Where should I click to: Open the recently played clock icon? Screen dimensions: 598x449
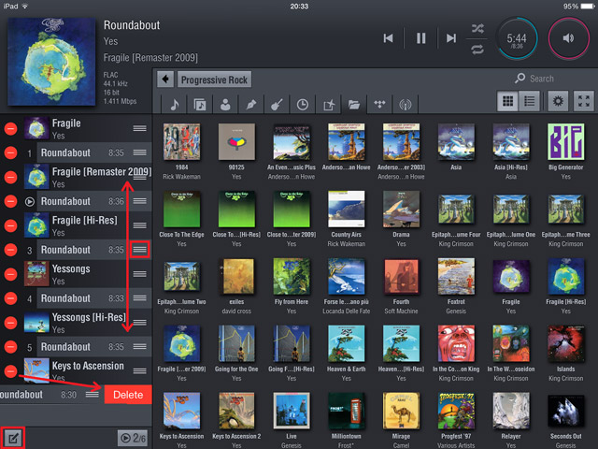point(303,105)
